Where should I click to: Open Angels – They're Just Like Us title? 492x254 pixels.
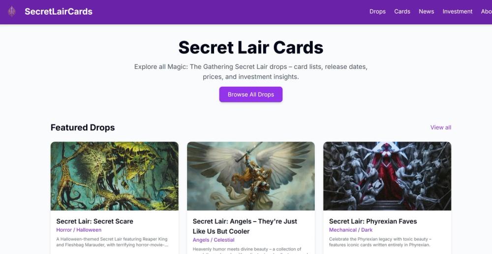coord(245,226)
